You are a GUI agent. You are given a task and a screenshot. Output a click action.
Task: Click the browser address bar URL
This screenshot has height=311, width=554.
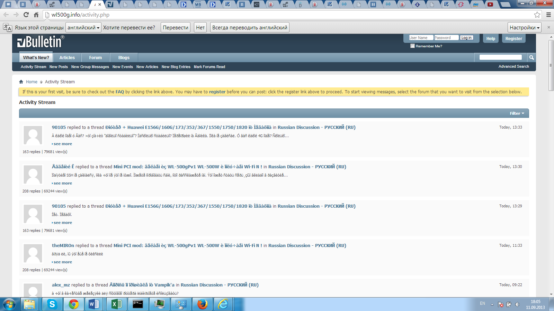(x=80, y=15)
